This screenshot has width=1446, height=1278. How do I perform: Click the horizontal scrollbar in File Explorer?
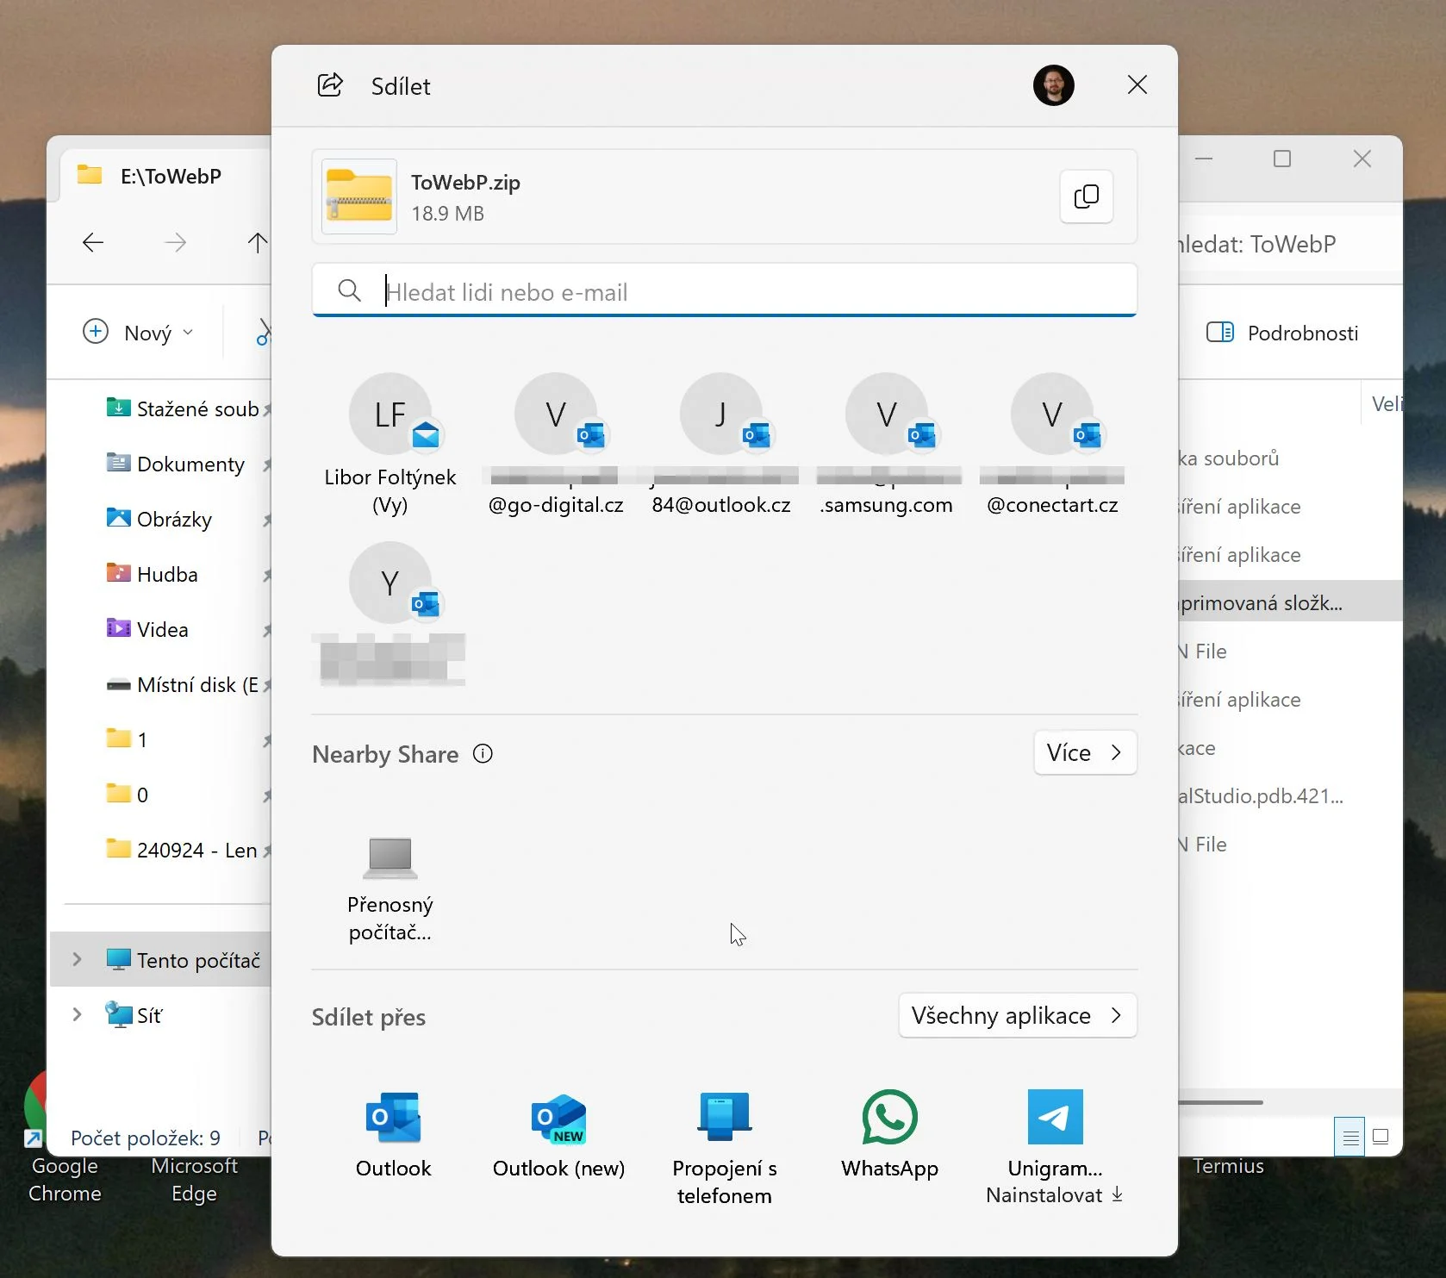pos(1220,1102)
